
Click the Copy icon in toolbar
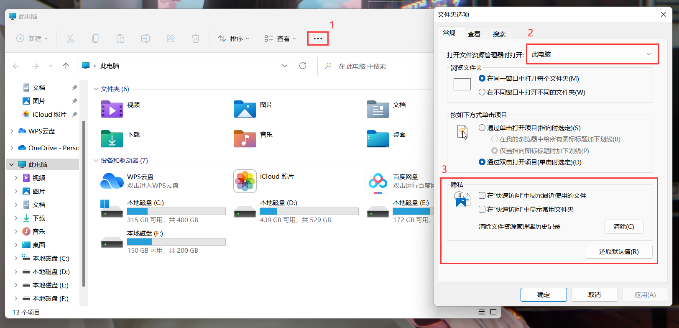click(x=95, y=38)
